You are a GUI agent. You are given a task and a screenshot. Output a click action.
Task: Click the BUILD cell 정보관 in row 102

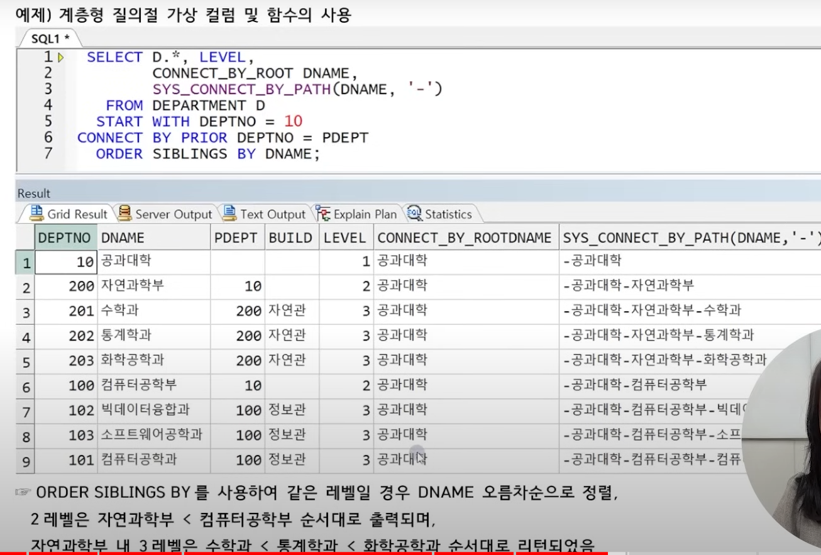coord(292,410)
